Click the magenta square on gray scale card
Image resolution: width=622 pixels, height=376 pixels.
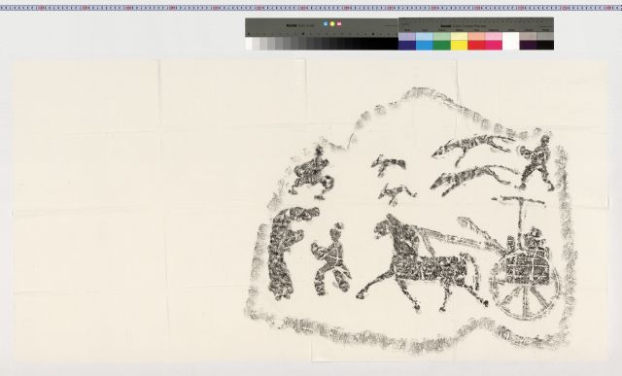pyautogui.click(x=339, y=23)
